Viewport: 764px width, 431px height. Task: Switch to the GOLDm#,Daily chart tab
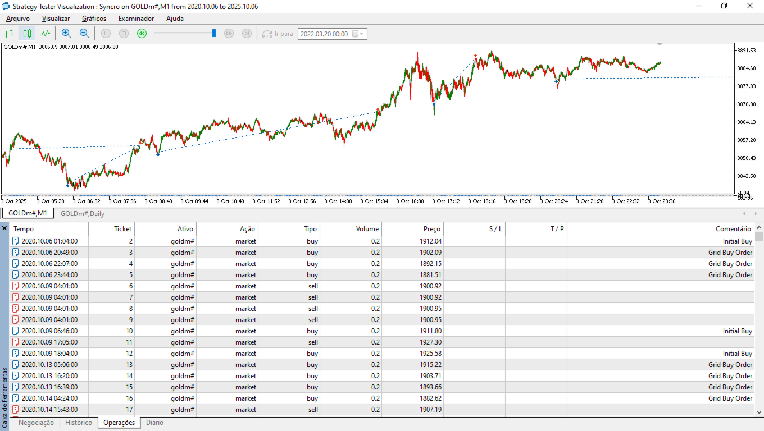pyautogui.click(x=82, y=214)
